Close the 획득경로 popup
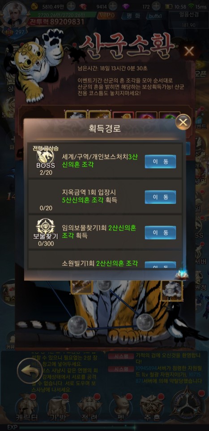The image size is (209, 431). point(183,122)
